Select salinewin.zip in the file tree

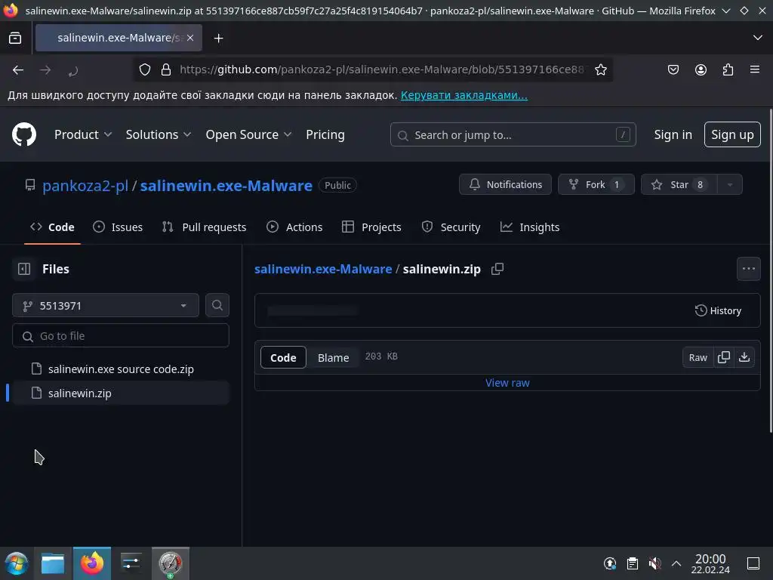pyautogui.click(x=121, y=393)
